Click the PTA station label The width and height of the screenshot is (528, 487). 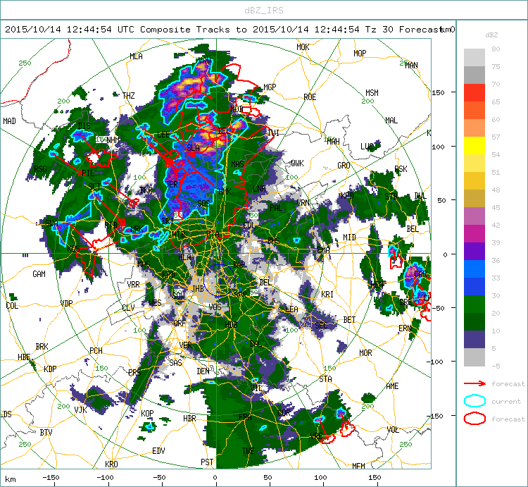tap(213, 233)
